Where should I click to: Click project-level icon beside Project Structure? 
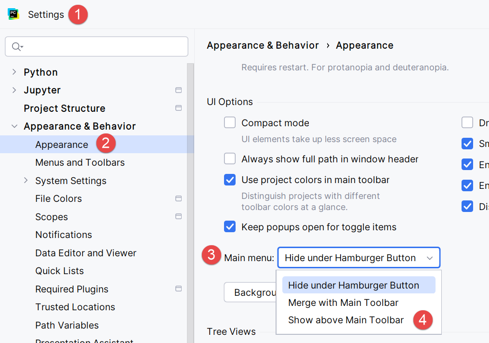(x=178, y=108)
